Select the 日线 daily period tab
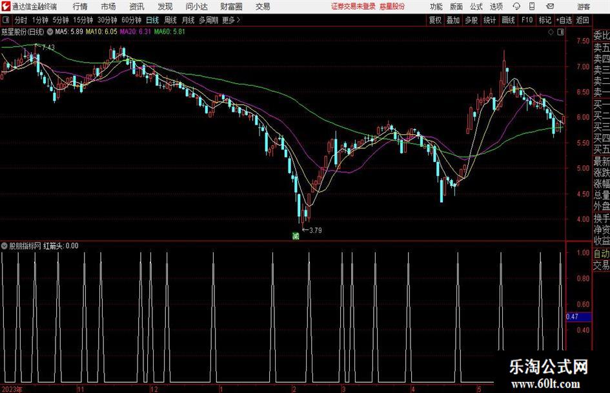The width and height of the screenshot is (610, 393). 152,20
